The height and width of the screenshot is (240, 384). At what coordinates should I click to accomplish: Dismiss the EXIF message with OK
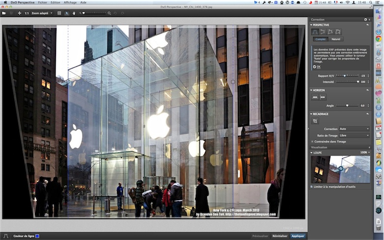coord(317,66)
